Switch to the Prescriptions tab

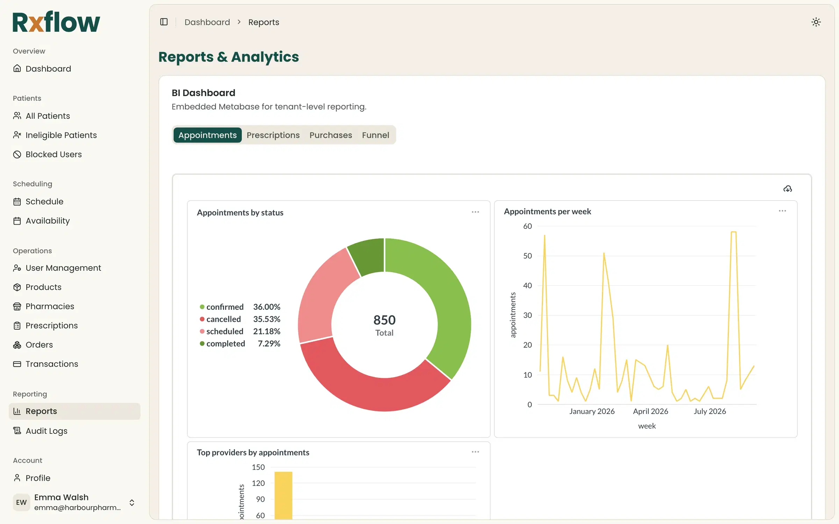point(273,135)
